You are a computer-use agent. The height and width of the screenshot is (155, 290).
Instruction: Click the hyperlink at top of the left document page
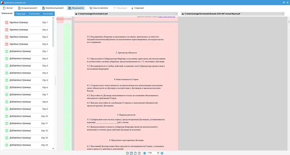(167, 17)
